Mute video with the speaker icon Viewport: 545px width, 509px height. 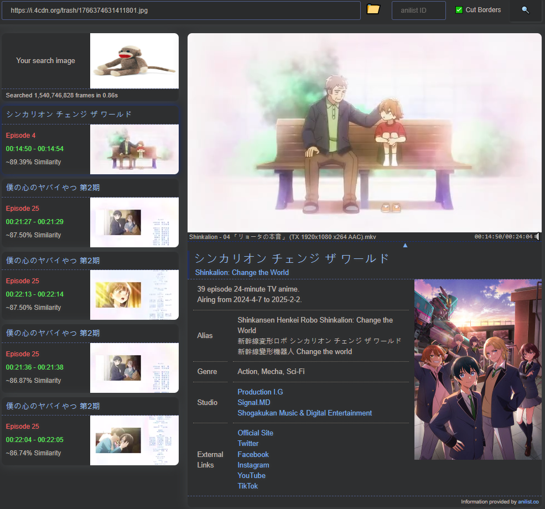point(537,237)
